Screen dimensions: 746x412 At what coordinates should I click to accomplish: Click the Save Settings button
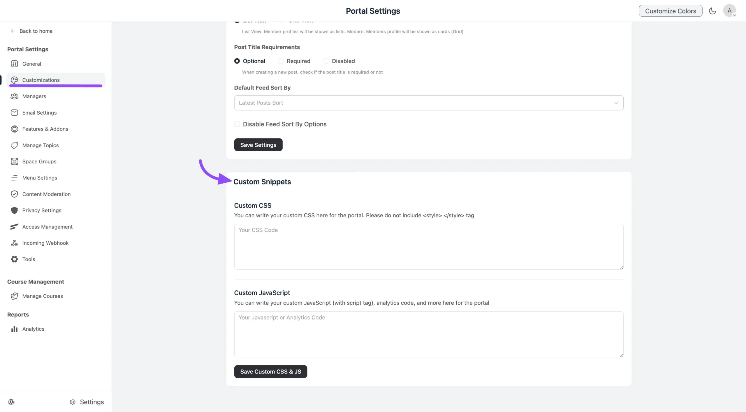[258, 145]
